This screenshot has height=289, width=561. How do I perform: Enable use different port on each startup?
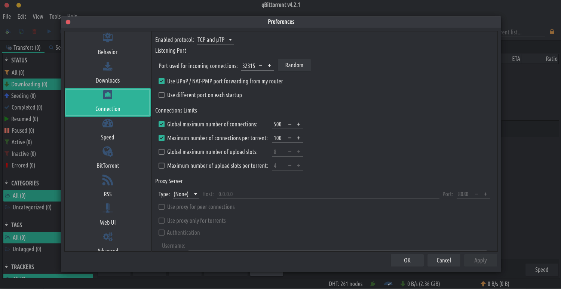click(162, 95)
